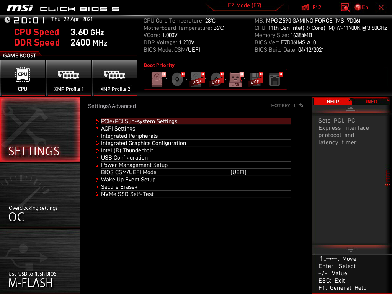Open the BIOS search magnifier icon
Viewport: 392px width, 294px height.
click(345, 8)
